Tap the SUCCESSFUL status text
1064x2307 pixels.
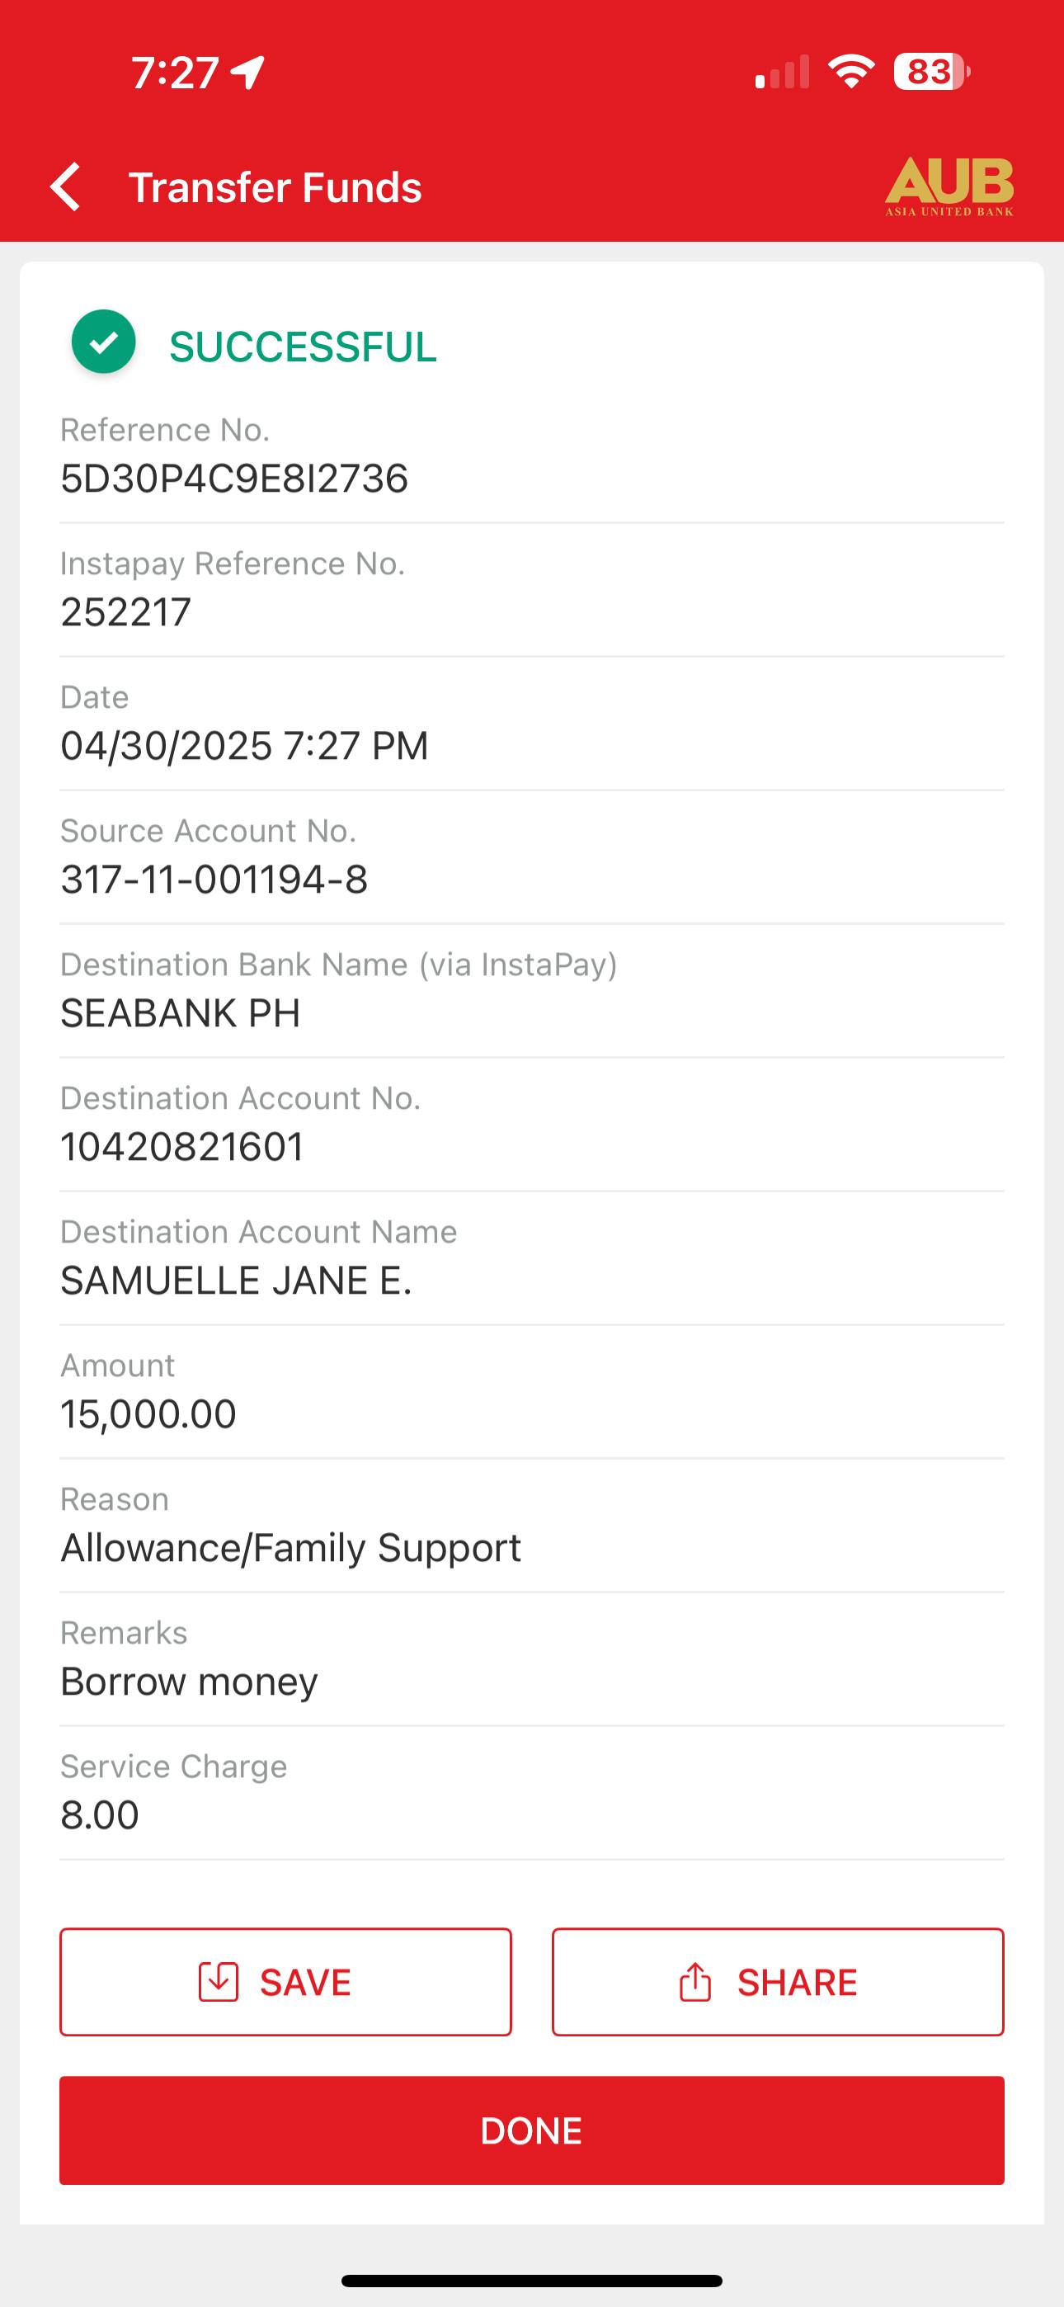[303, 347]
